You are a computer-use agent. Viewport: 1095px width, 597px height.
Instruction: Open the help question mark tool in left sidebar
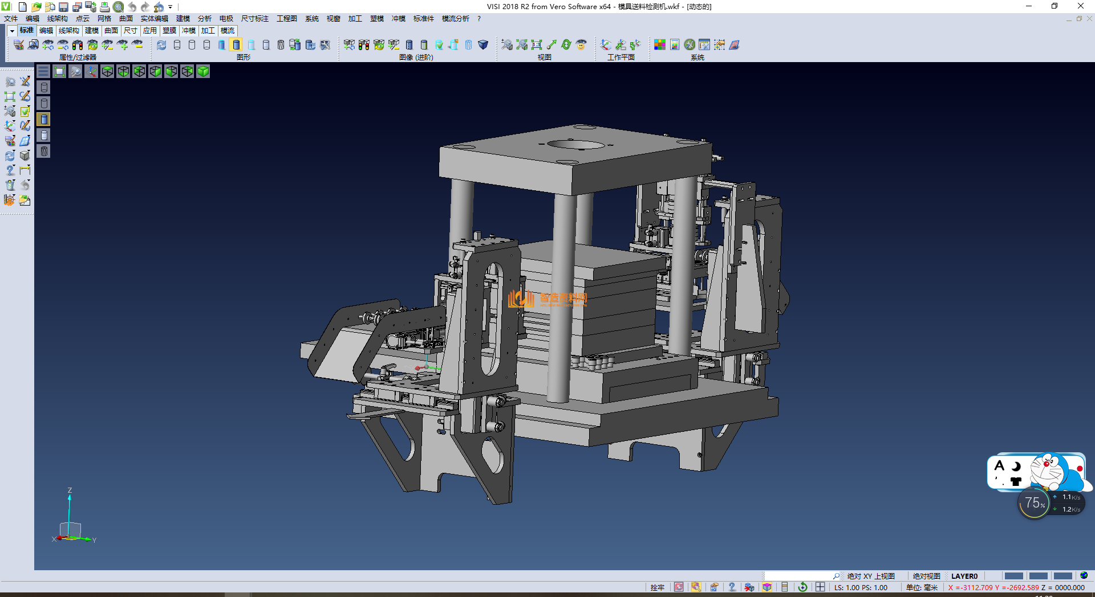coord(10,170)
